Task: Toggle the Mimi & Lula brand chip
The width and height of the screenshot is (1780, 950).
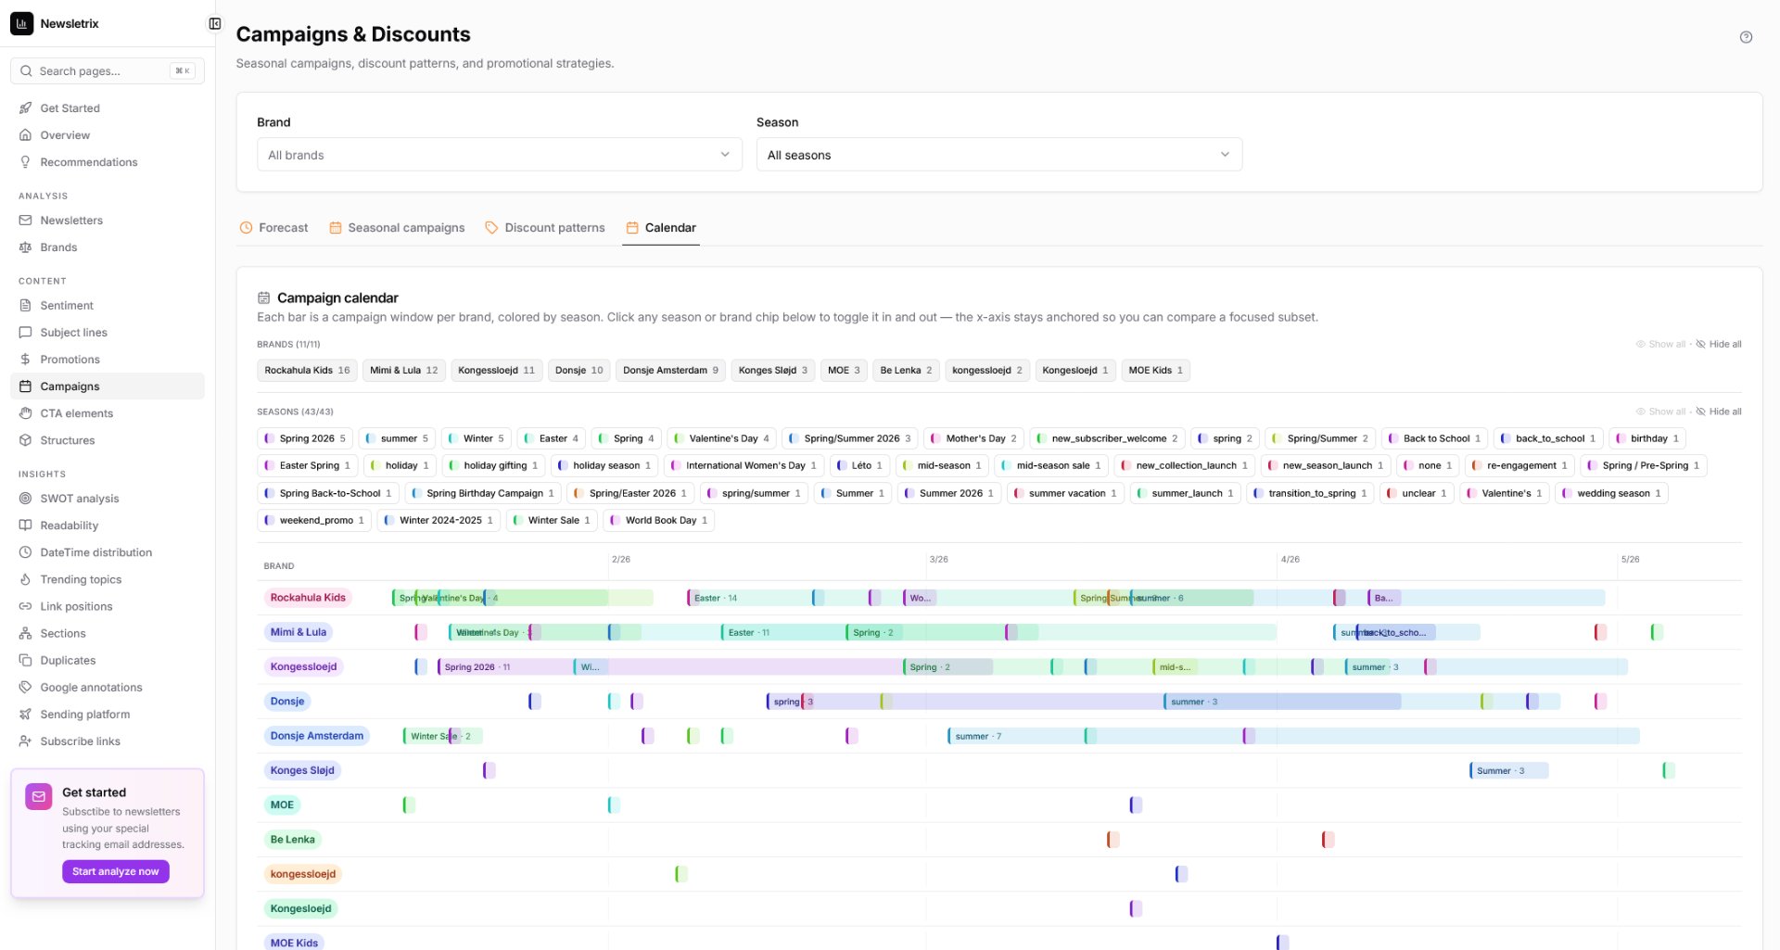Action: pos(403,370)
